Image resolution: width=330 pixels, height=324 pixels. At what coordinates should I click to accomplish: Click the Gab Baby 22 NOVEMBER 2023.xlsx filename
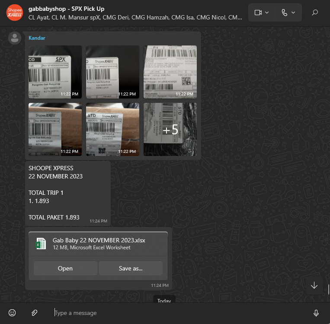point(99,240)
